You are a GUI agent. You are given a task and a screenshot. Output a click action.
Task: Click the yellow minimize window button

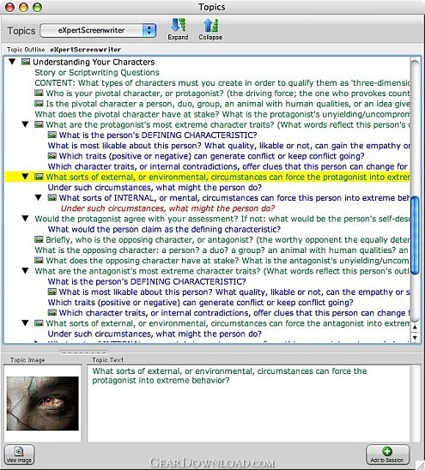coord(23,7)
